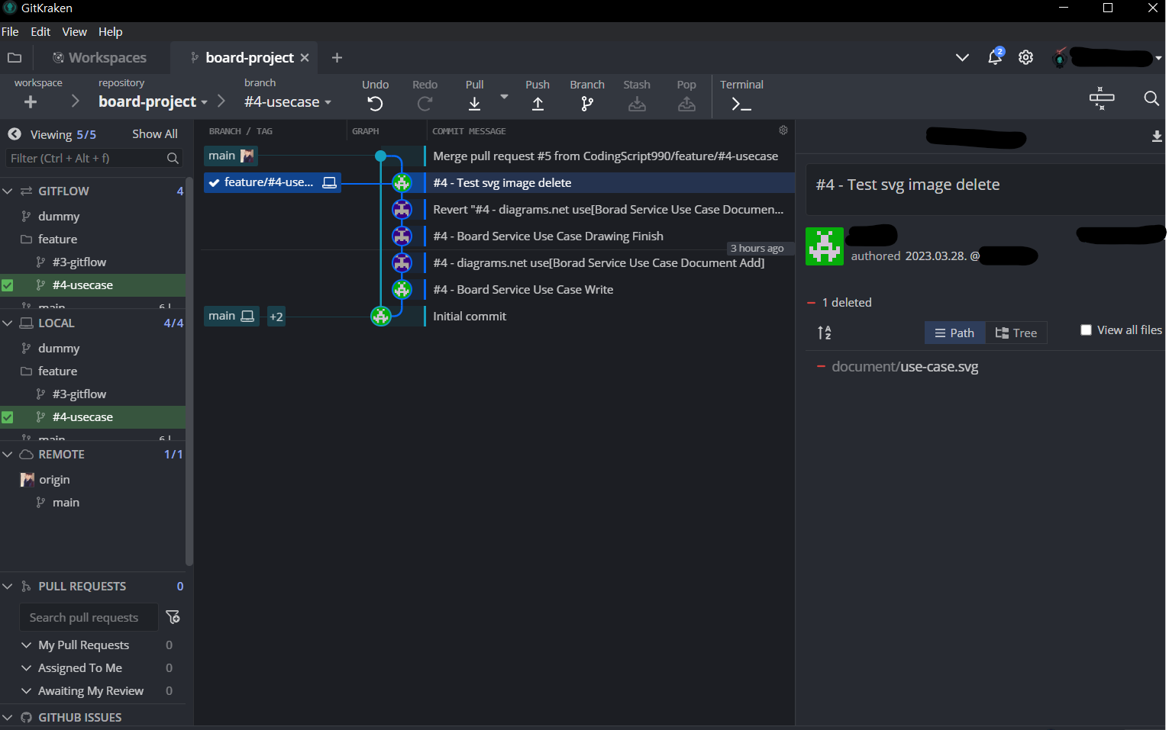
Task: Collapse the REMOTE section
Action: [x=8, y=454]
